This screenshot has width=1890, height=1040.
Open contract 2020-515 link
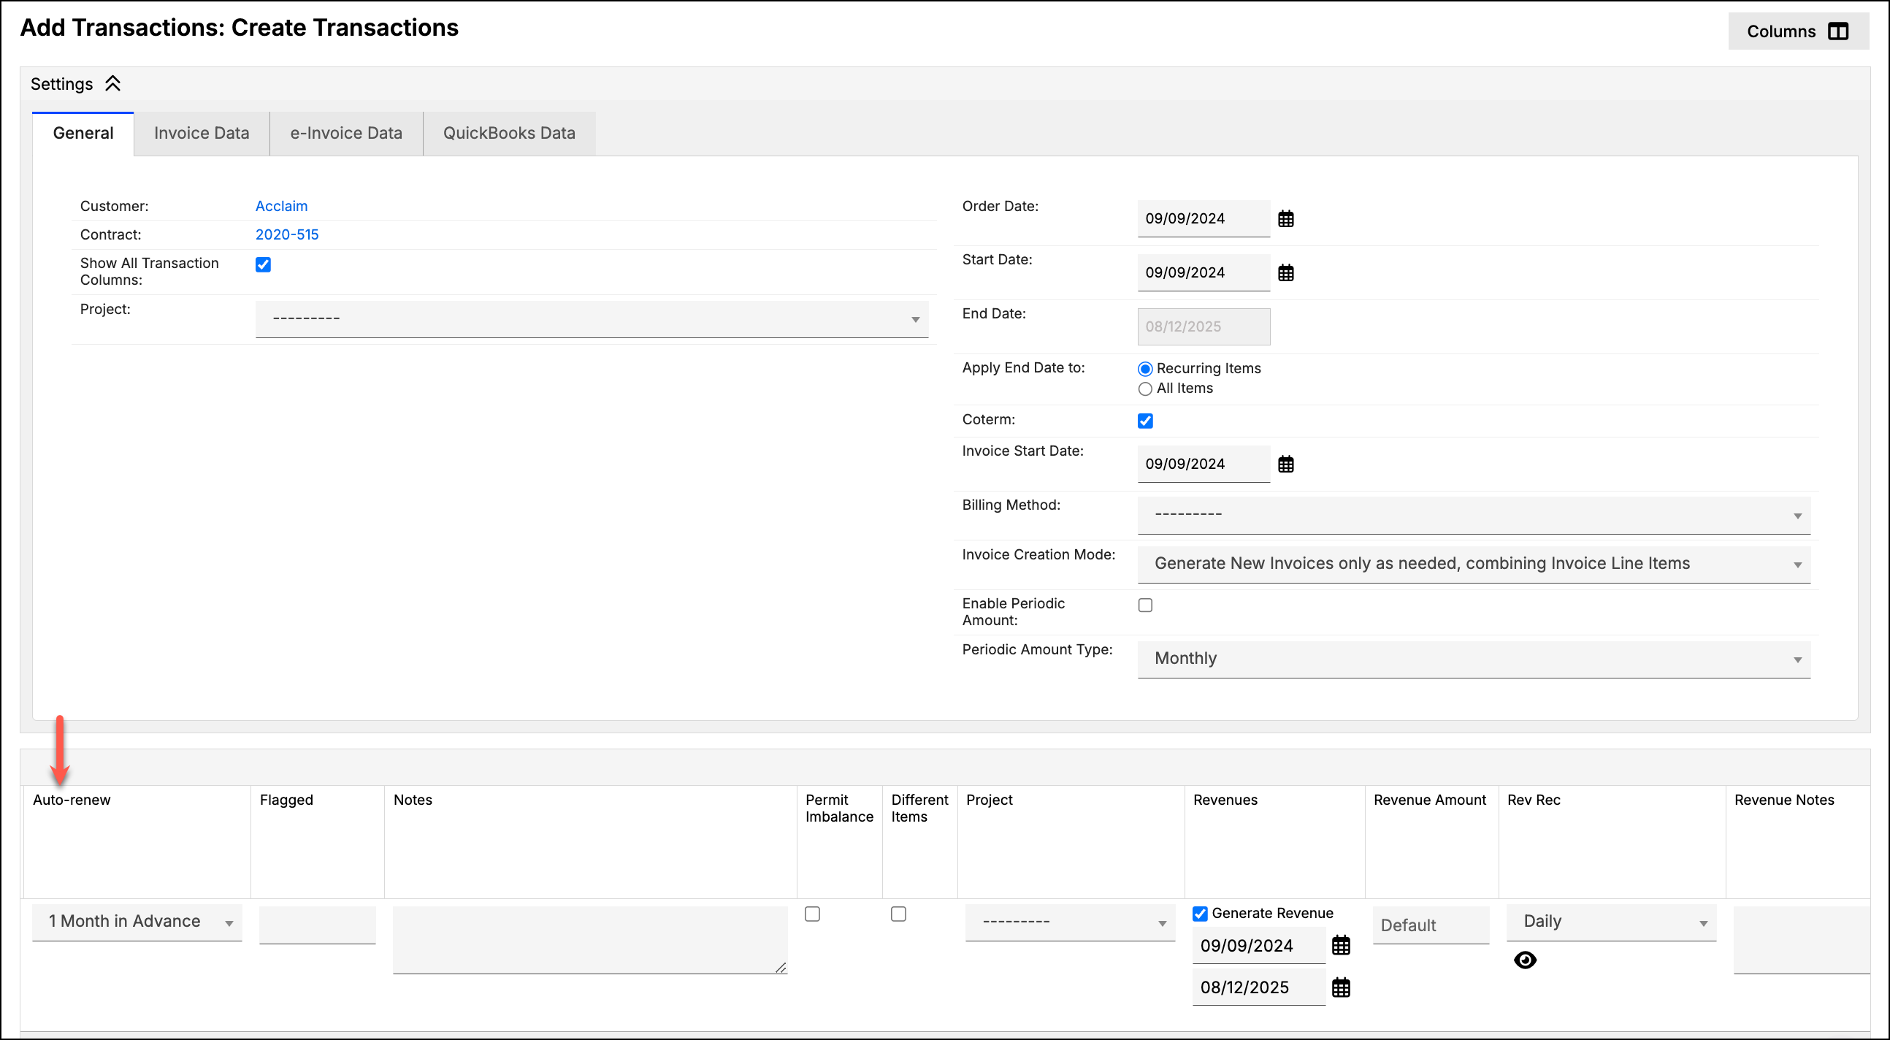pyautogui.click(x=287, y=235)
